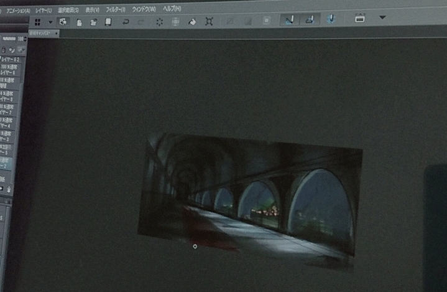Close the 新規キャンバス canvas tab
Viewport: 447px width, 292px height.
pyautogui.click(x=57, y=34)
